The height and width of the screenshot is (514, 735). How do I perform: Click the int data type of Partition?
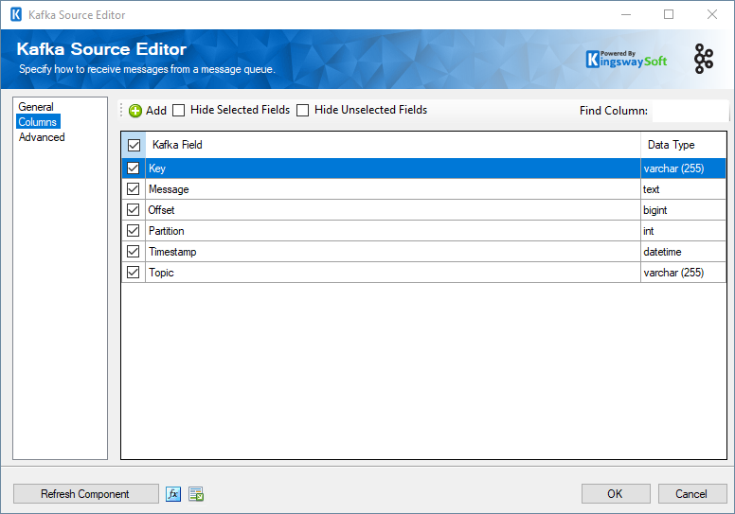pos(683,231)
